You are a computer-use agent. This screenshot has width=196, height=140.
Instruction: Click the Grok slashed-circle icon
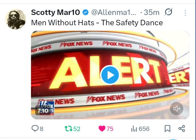pyautogui.click(x=168, y=12)
